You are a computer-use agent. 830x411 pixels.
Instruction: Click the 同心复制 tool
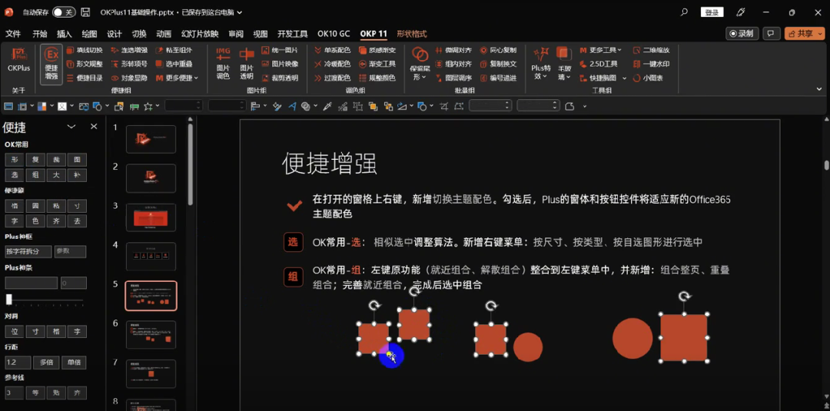click(499, 50)
